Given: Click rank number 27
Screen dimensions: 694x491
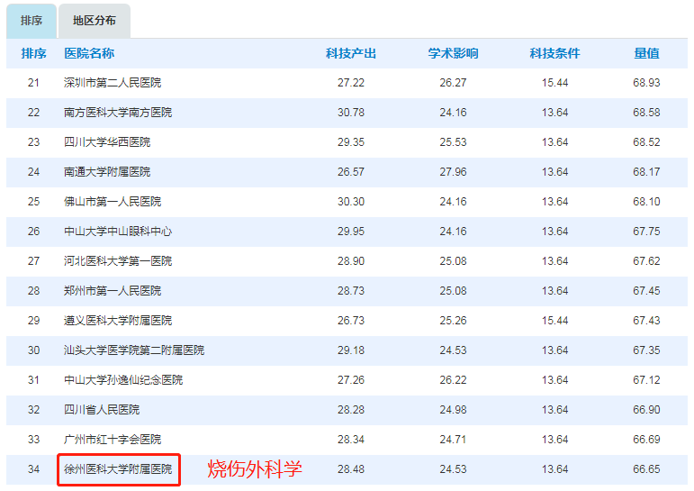Looking at the screenshot, I should 33,261.
